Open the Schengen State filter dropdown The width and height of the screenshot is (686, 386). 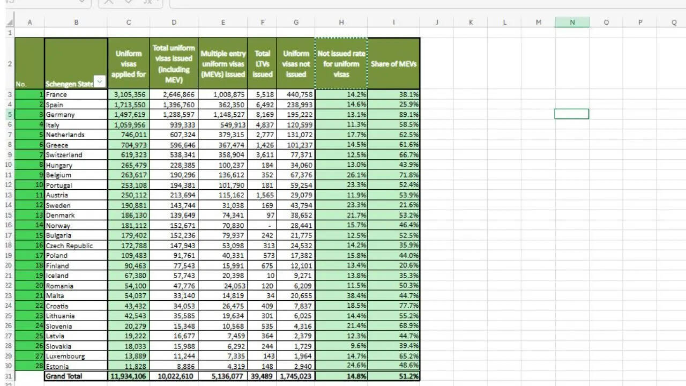(99, 81)
